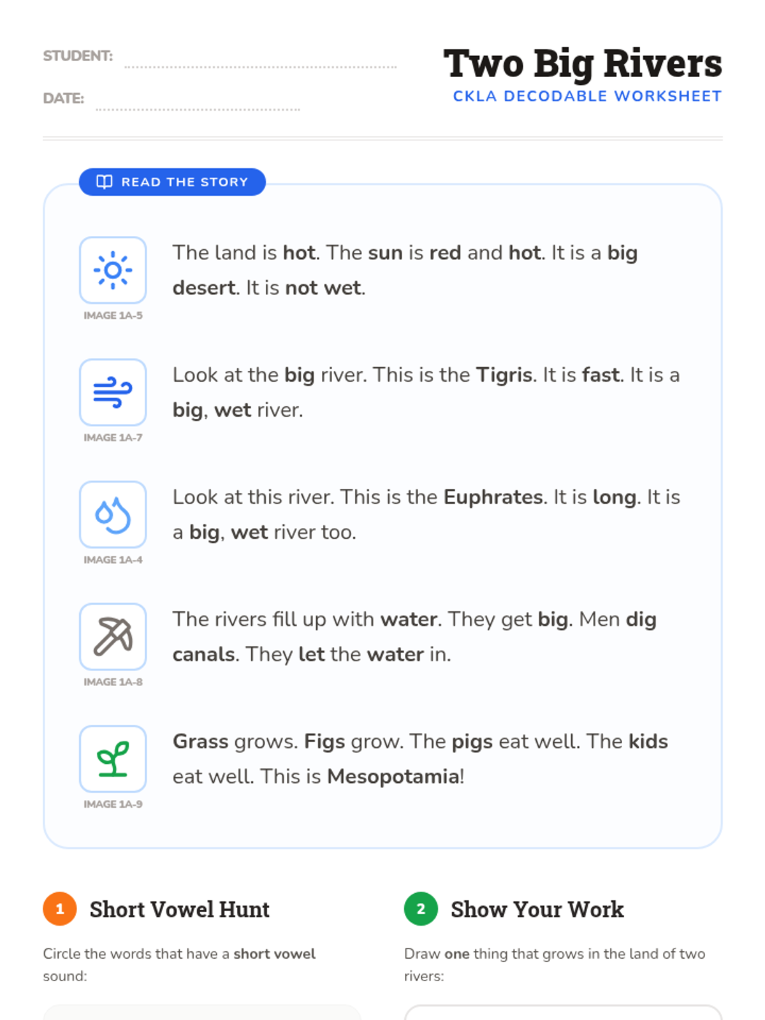
Task: Click the sun icon for Image 1A-5
Action: [x=113, y=270]
